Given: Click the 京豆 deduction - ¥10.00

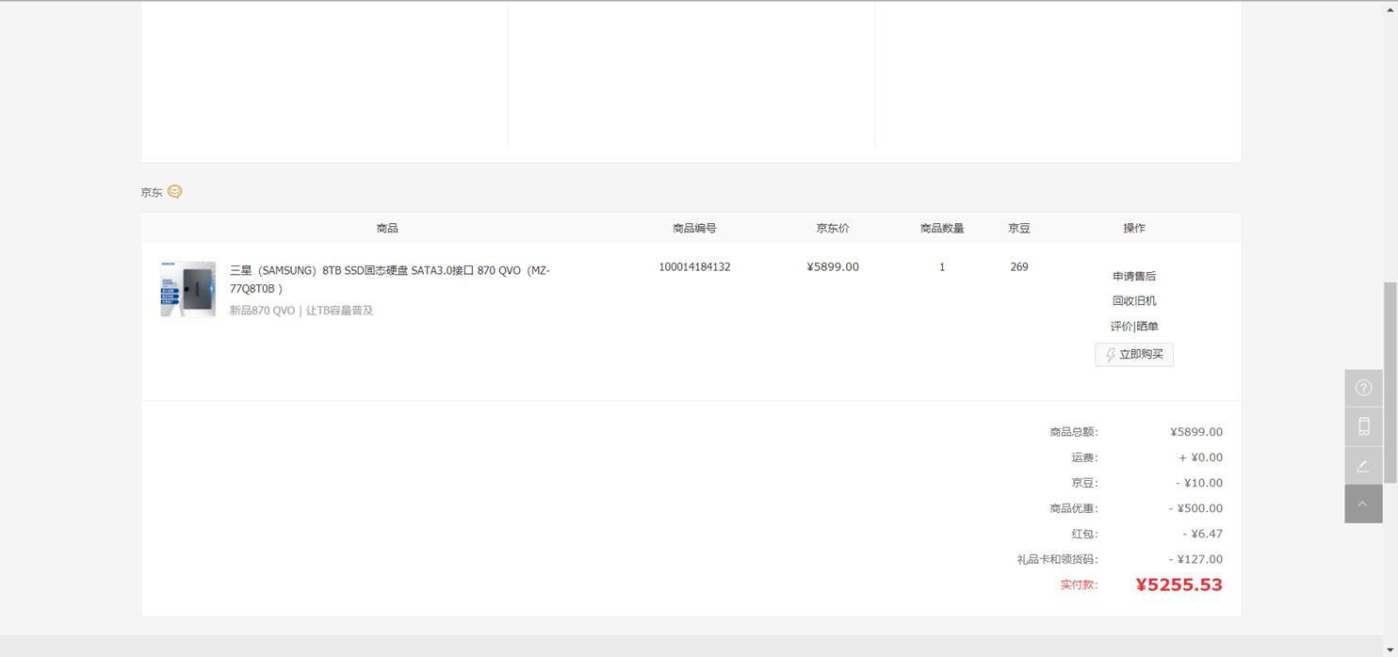Looking at the screenshot, I should click(x=1199, y=483).
